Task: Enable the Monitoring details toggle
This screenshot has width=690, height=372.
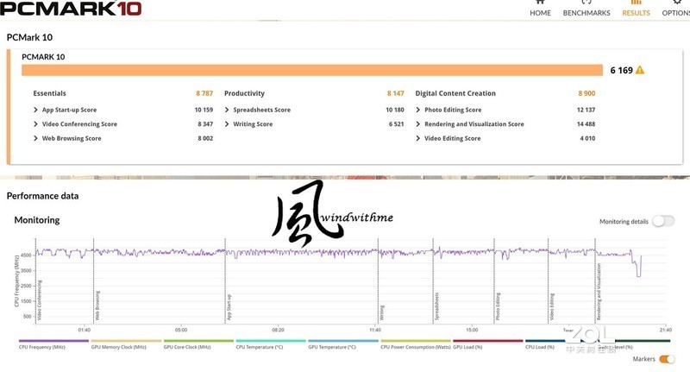Action: 662,221
